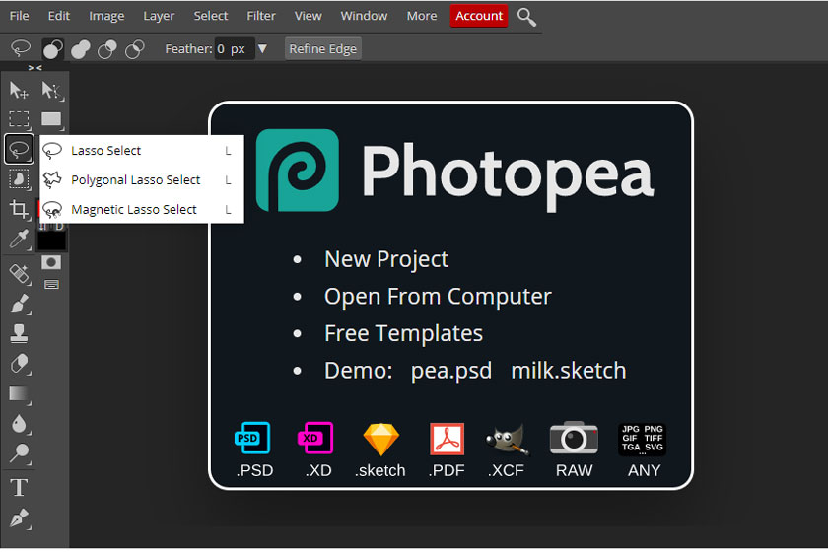Open the Window menu
Viewport: 828px width, 552px height.
[364, 16]
